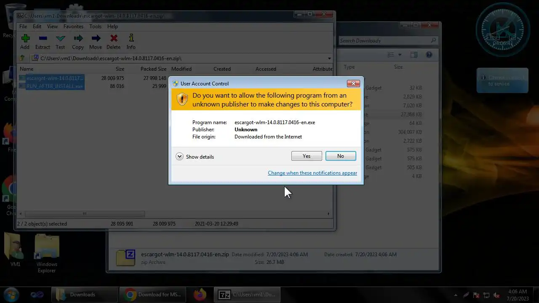Image resolution: width=539 pixels, height=303 pixels.
Task: Close the User Account Control dialog
Action: coord(353,83)
